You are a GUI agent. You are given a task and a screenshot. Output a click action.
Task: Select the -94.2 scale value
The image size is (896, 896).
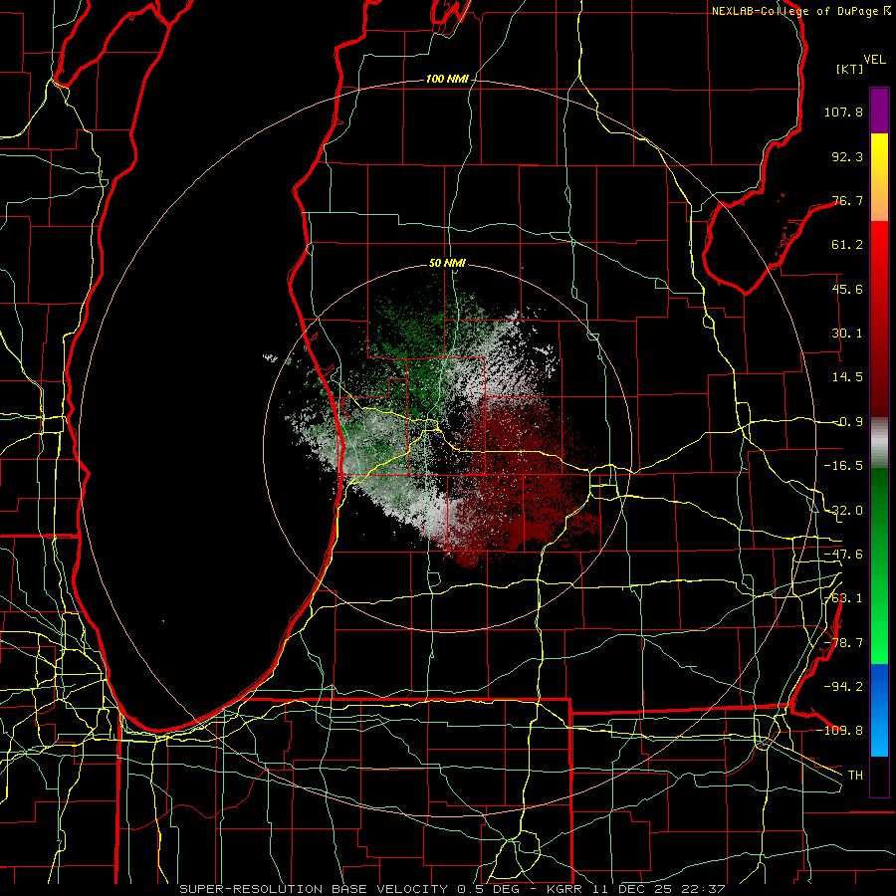(843, 687)
